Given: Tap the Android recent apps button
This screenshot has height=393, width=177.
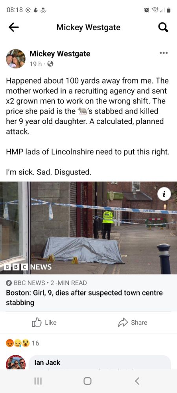Looking at the screenshot, I should point(38,381).
